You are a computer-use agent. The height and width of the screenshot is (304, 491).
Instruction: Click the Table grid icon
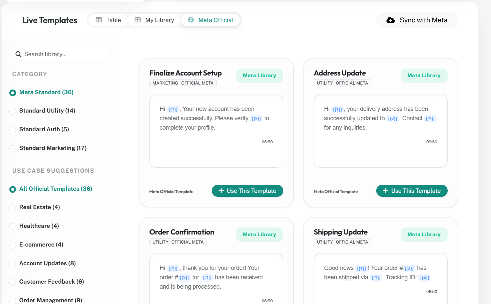click(99, 20)
